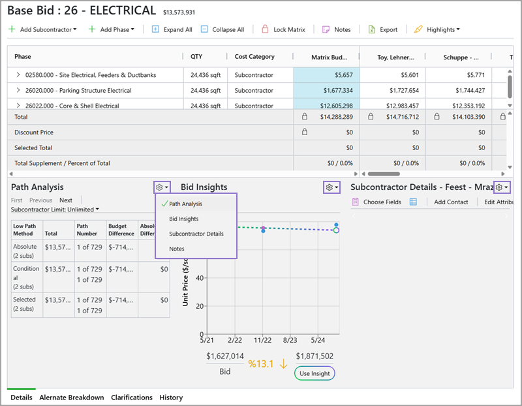The image size is (522, 406).
Task: Switch to the Clarifications tab
Action: 131,397
